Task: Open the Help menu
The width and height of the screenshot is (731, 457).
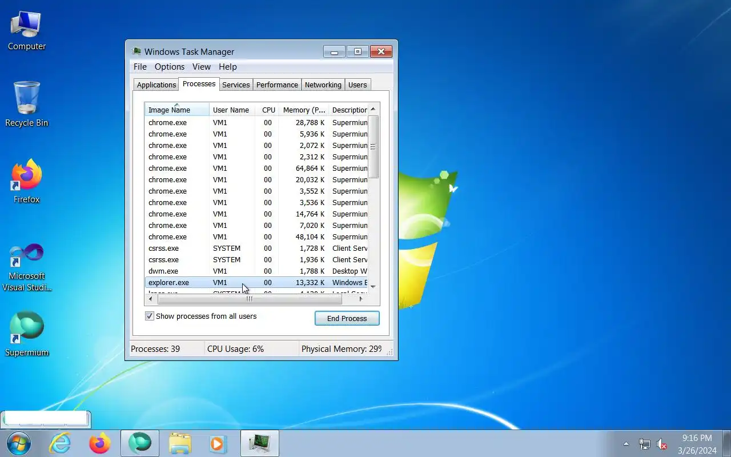Action: [x=228, y=67]
